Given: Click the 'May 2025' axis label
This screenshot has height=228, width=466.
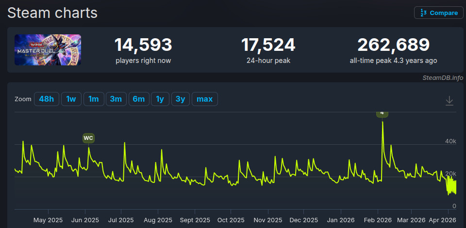Looking at the screenshot, I should tap(48, 220).
